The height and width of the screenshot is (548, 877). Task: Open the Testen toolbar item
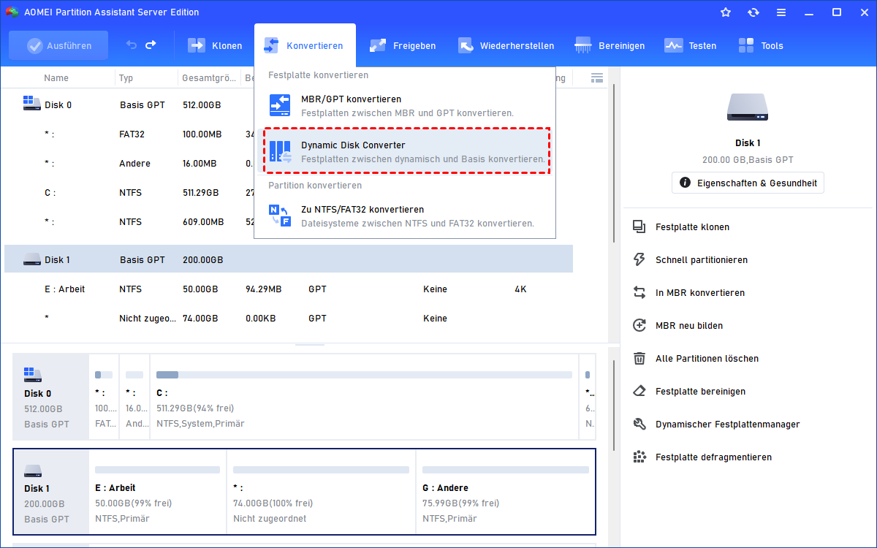coord(691,45)
